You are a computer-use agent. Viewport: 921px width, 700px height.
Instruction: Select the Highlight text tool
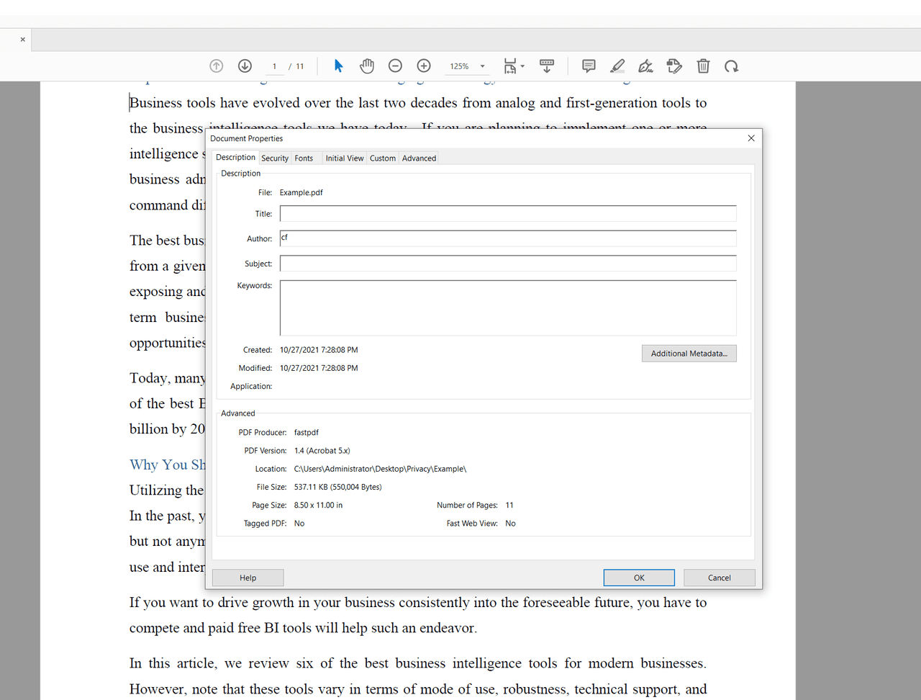[617, 66]
